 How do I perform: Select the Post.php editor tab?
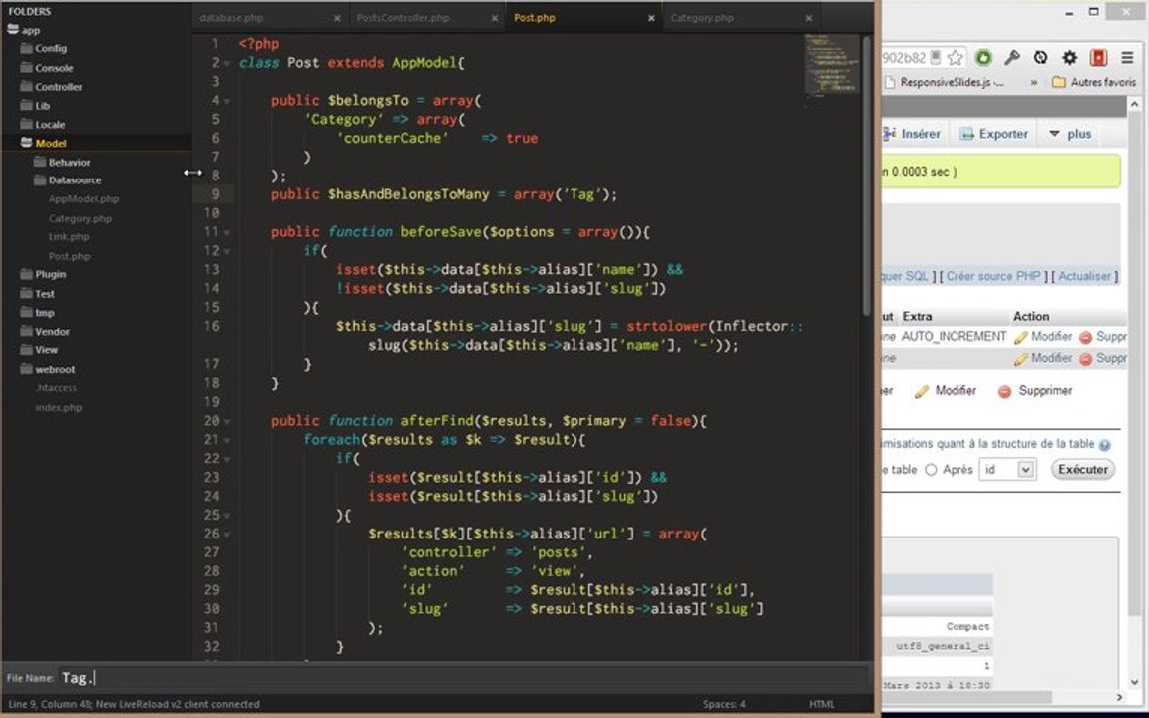click(535, 18)
